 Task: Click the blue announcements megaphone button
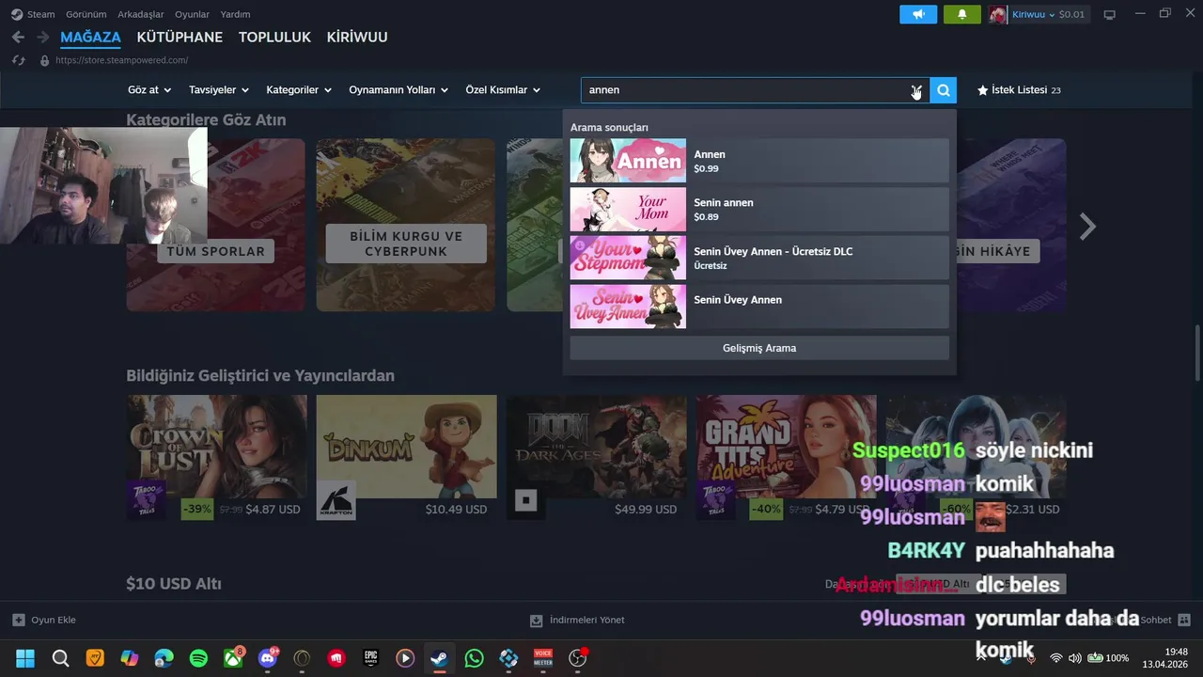click(x=918, y=14)
